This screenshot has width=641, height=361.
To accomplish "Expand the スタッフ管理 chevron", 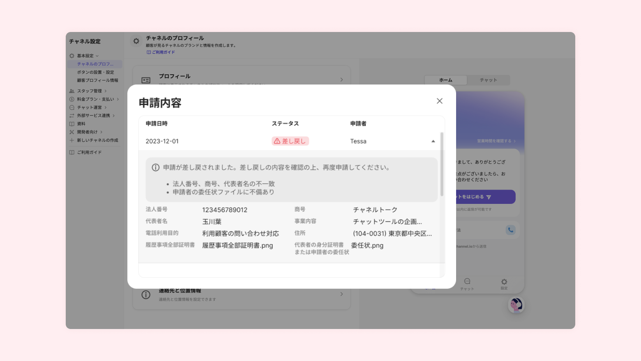I will [x=106, y=91].
